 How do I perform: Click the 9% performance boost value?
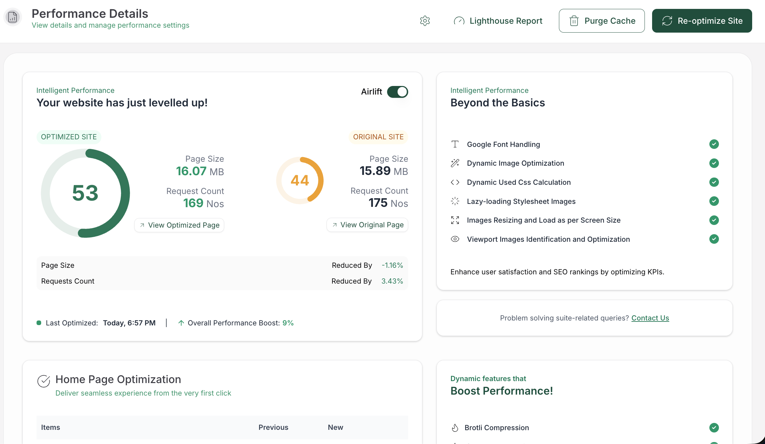tap(288, 323)
